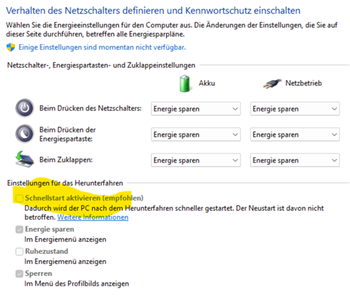Image resolution: width=350 pixels, height=304 pixels.
Task: Open the Weitere Informationen link
Action: 93,217
